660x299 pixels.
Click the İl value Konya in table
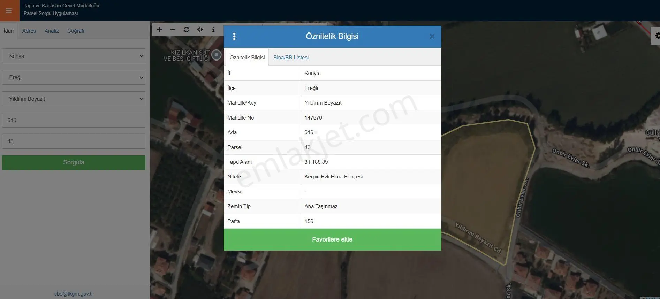(x=312, y=73)
